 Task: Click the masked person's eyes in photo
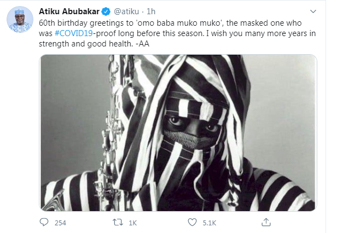coord(194,124)
